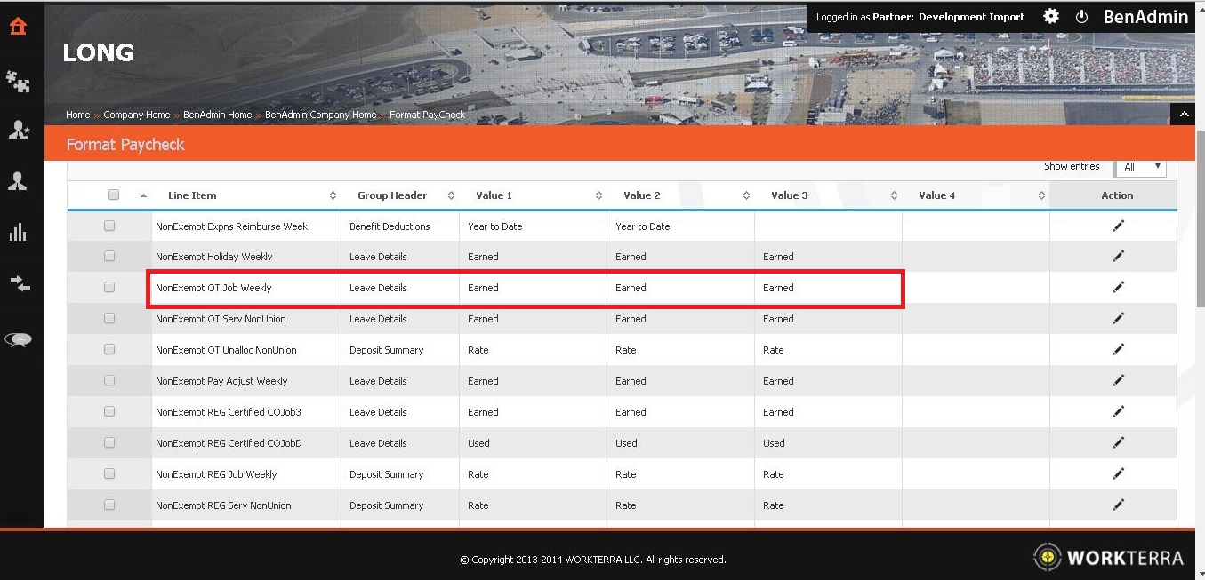Check NonExempt OT Unalloc NonUnion checkbox
Screen dimensions: 1205x580
(x=109, y=349)
